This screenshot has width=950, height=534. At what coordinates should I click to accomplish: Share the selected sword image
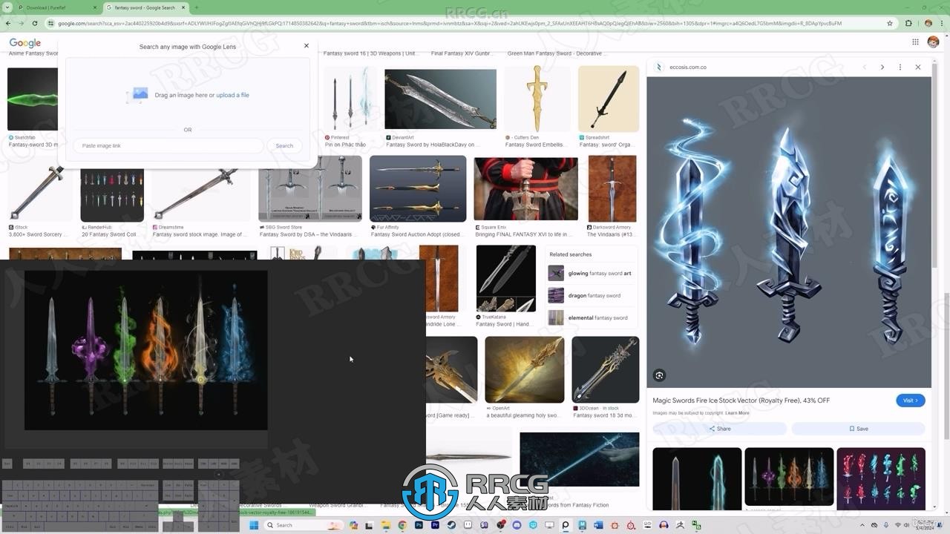(x=719, y=429)
